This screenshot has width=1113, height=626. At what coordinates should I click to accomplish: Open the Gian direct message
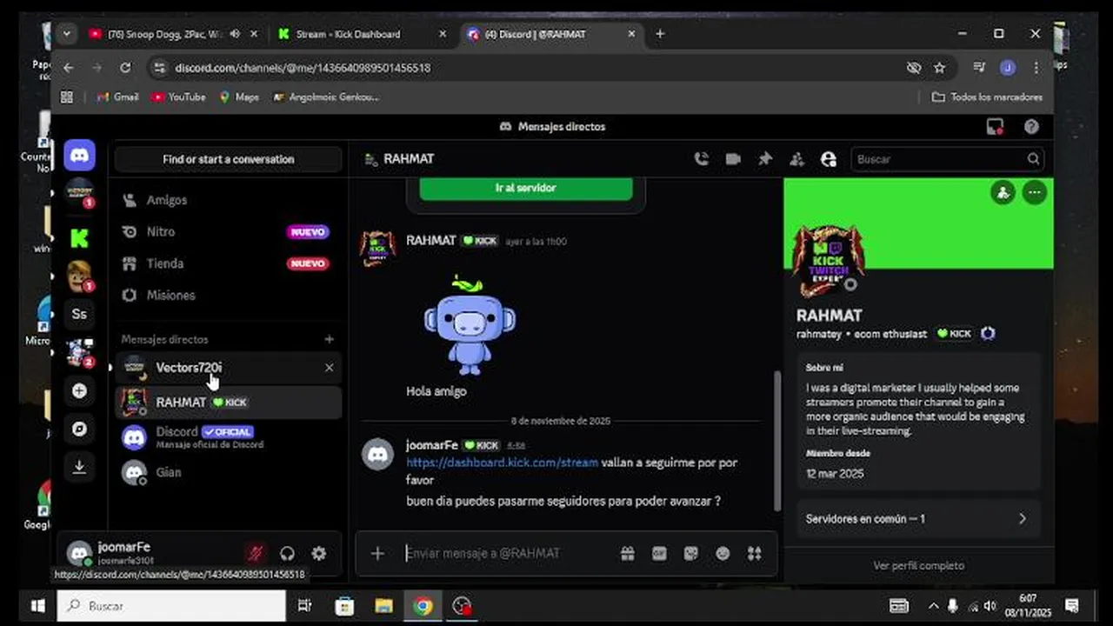(228, 472)
